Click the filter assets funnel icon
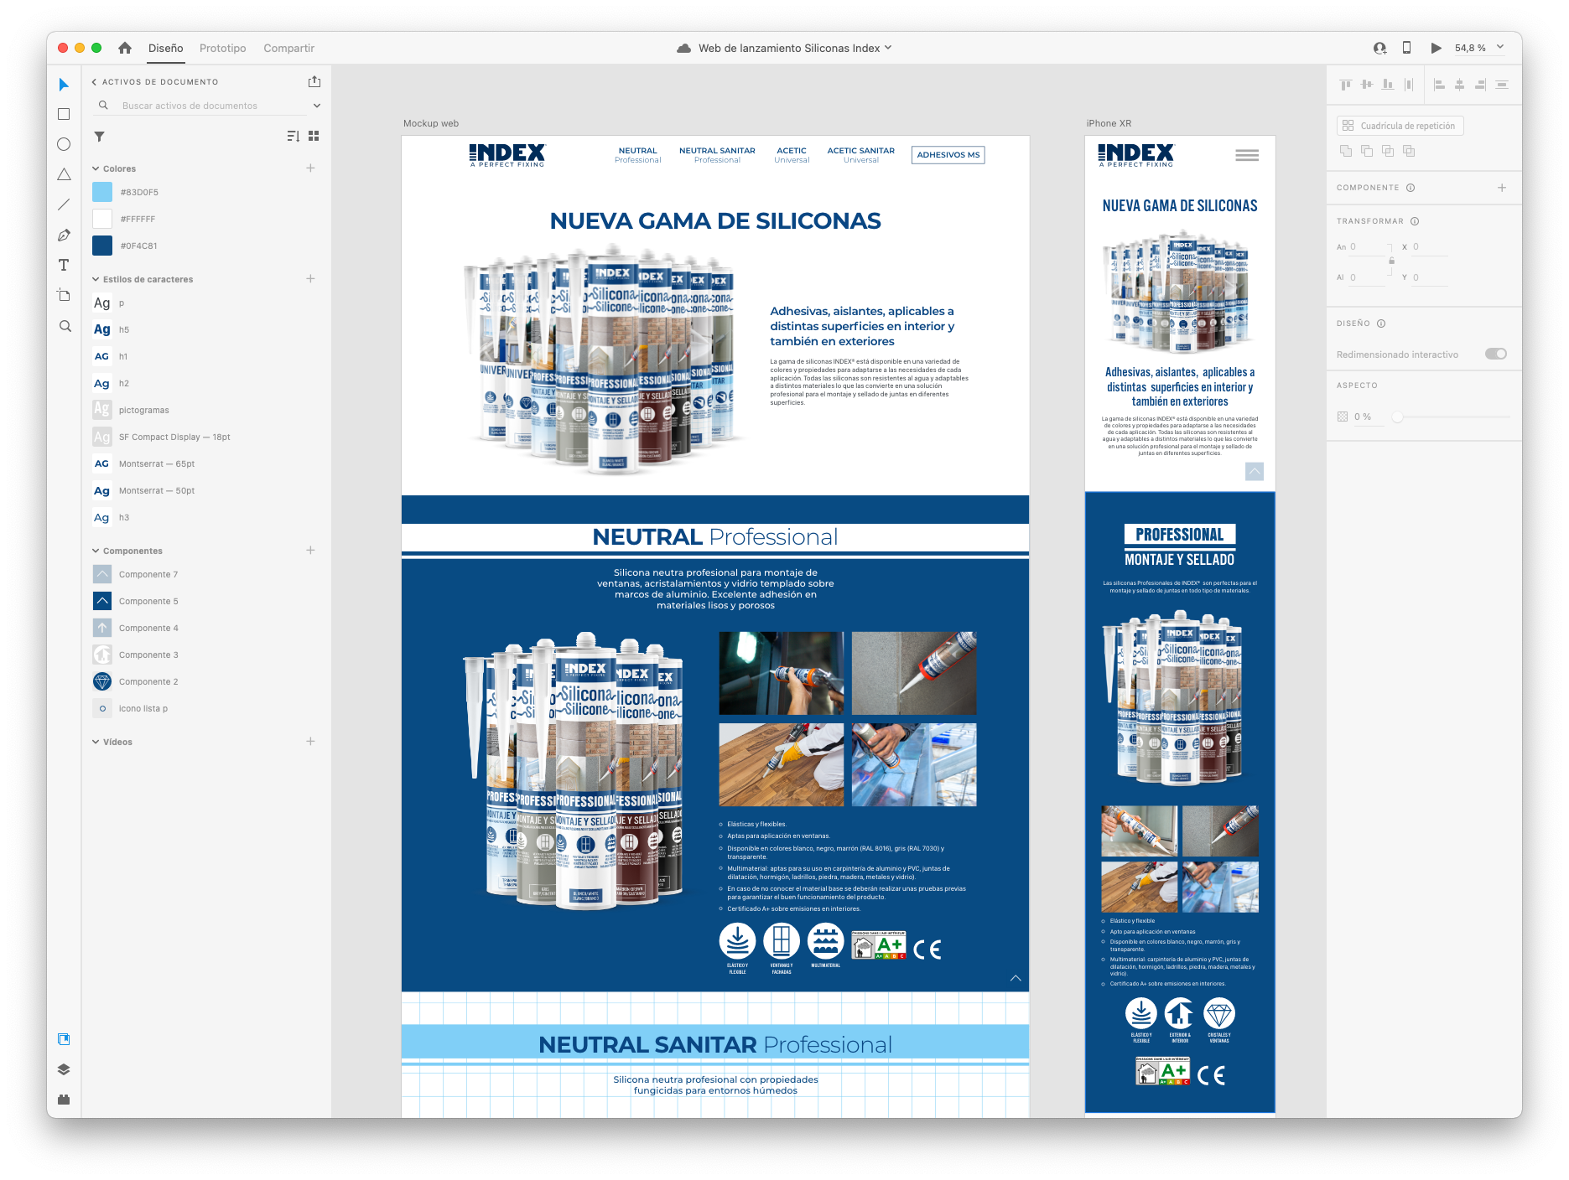Screen dimensions: 1569x1180 tap(99, 136)
